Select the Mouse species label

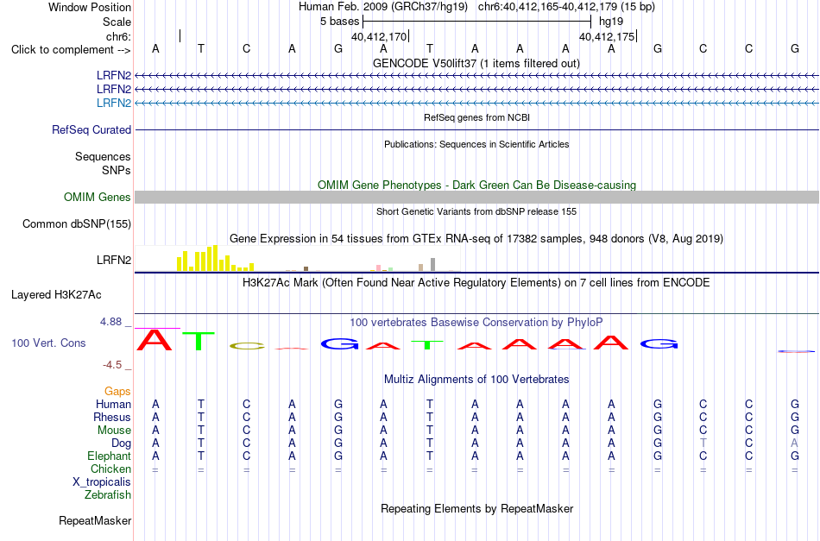click(x=114, y=431)
